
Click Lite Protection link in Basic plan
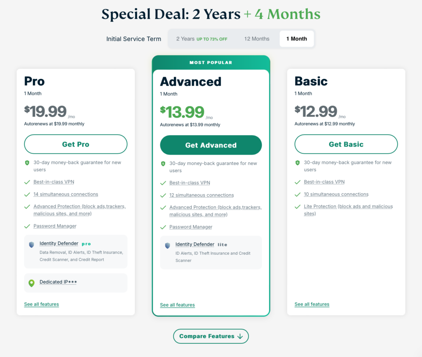[x=348, y=207]
